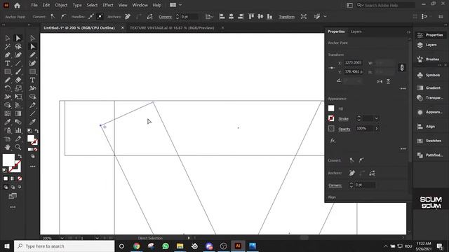Select the Scale tool

18,88
